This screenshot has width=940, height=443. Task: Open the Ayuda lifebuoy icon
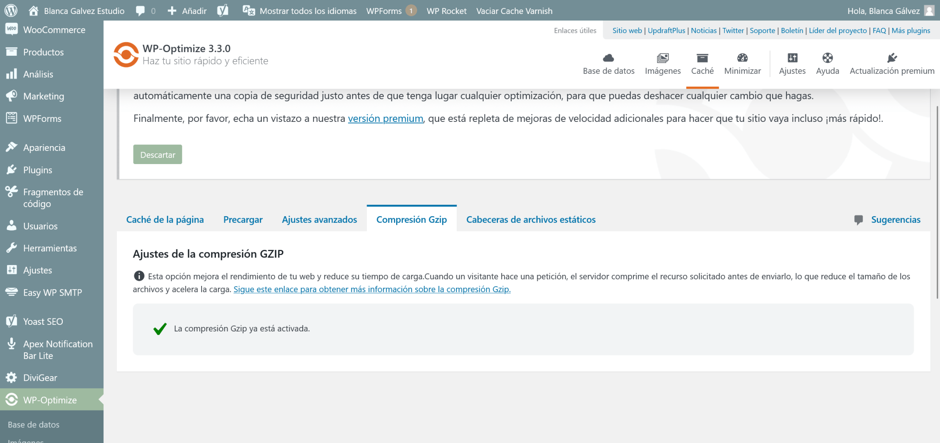(x=828, y=58)
